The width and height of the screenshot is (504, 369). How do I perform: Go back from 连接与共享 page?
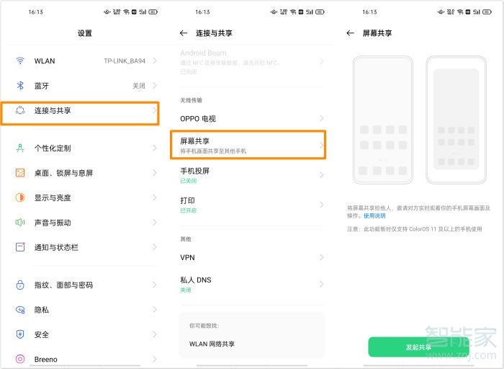pyautogui.click(x=184, y=33)
